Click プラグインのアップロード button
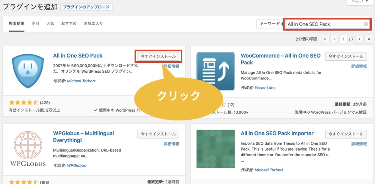Image resolution: width=375 pixels, height=184 pixels. [x=86, y=7]
